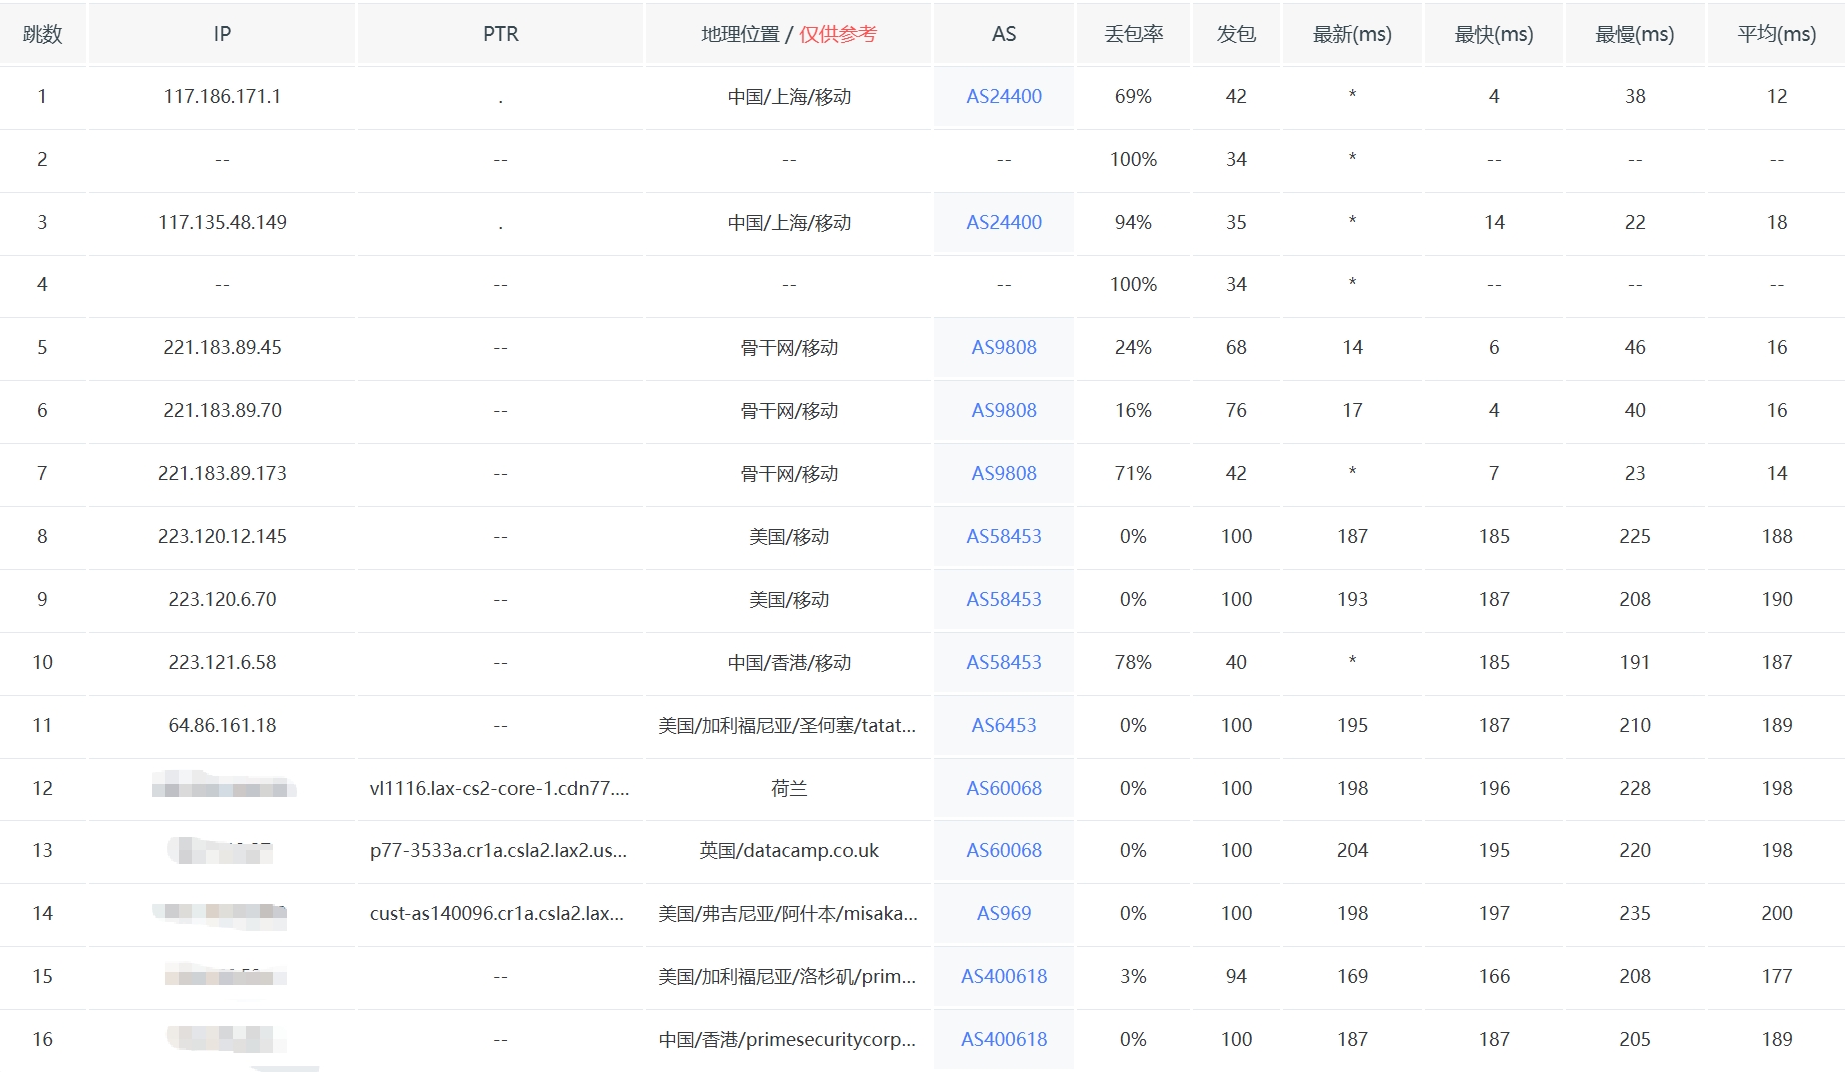
Task: Click the PTR starting with p77-3533a.cr1a
Action: [498, 850]
